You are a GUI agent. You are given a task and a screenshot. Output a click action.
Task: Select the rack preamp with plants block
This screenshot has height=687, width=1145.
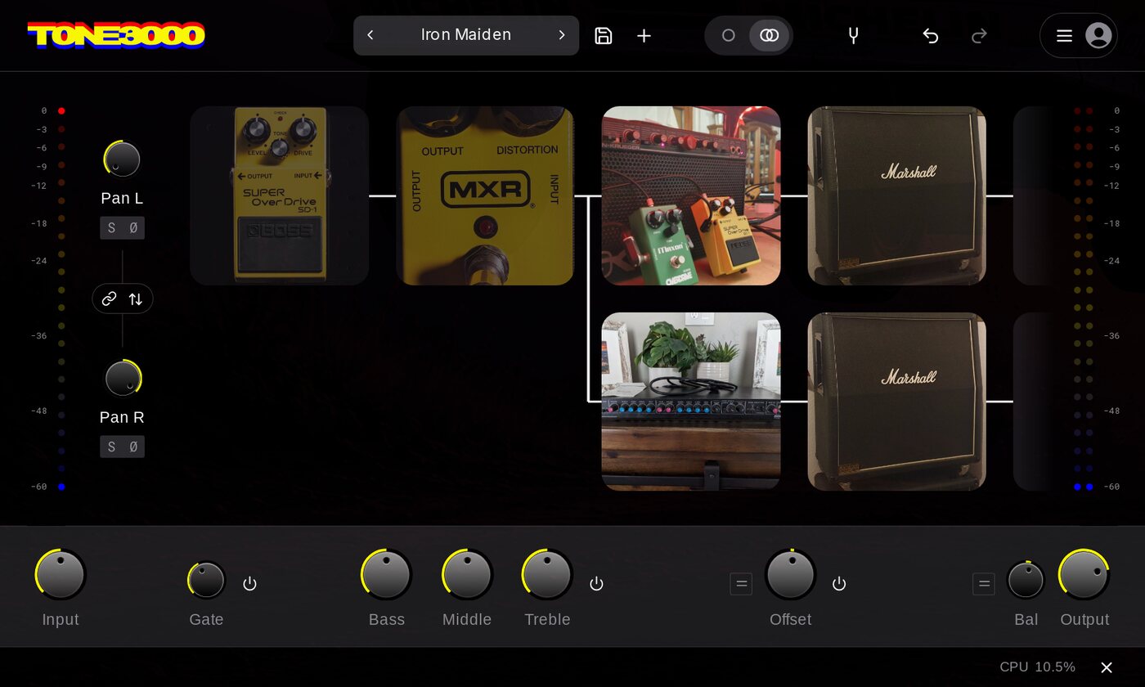[x=691, y=402]
